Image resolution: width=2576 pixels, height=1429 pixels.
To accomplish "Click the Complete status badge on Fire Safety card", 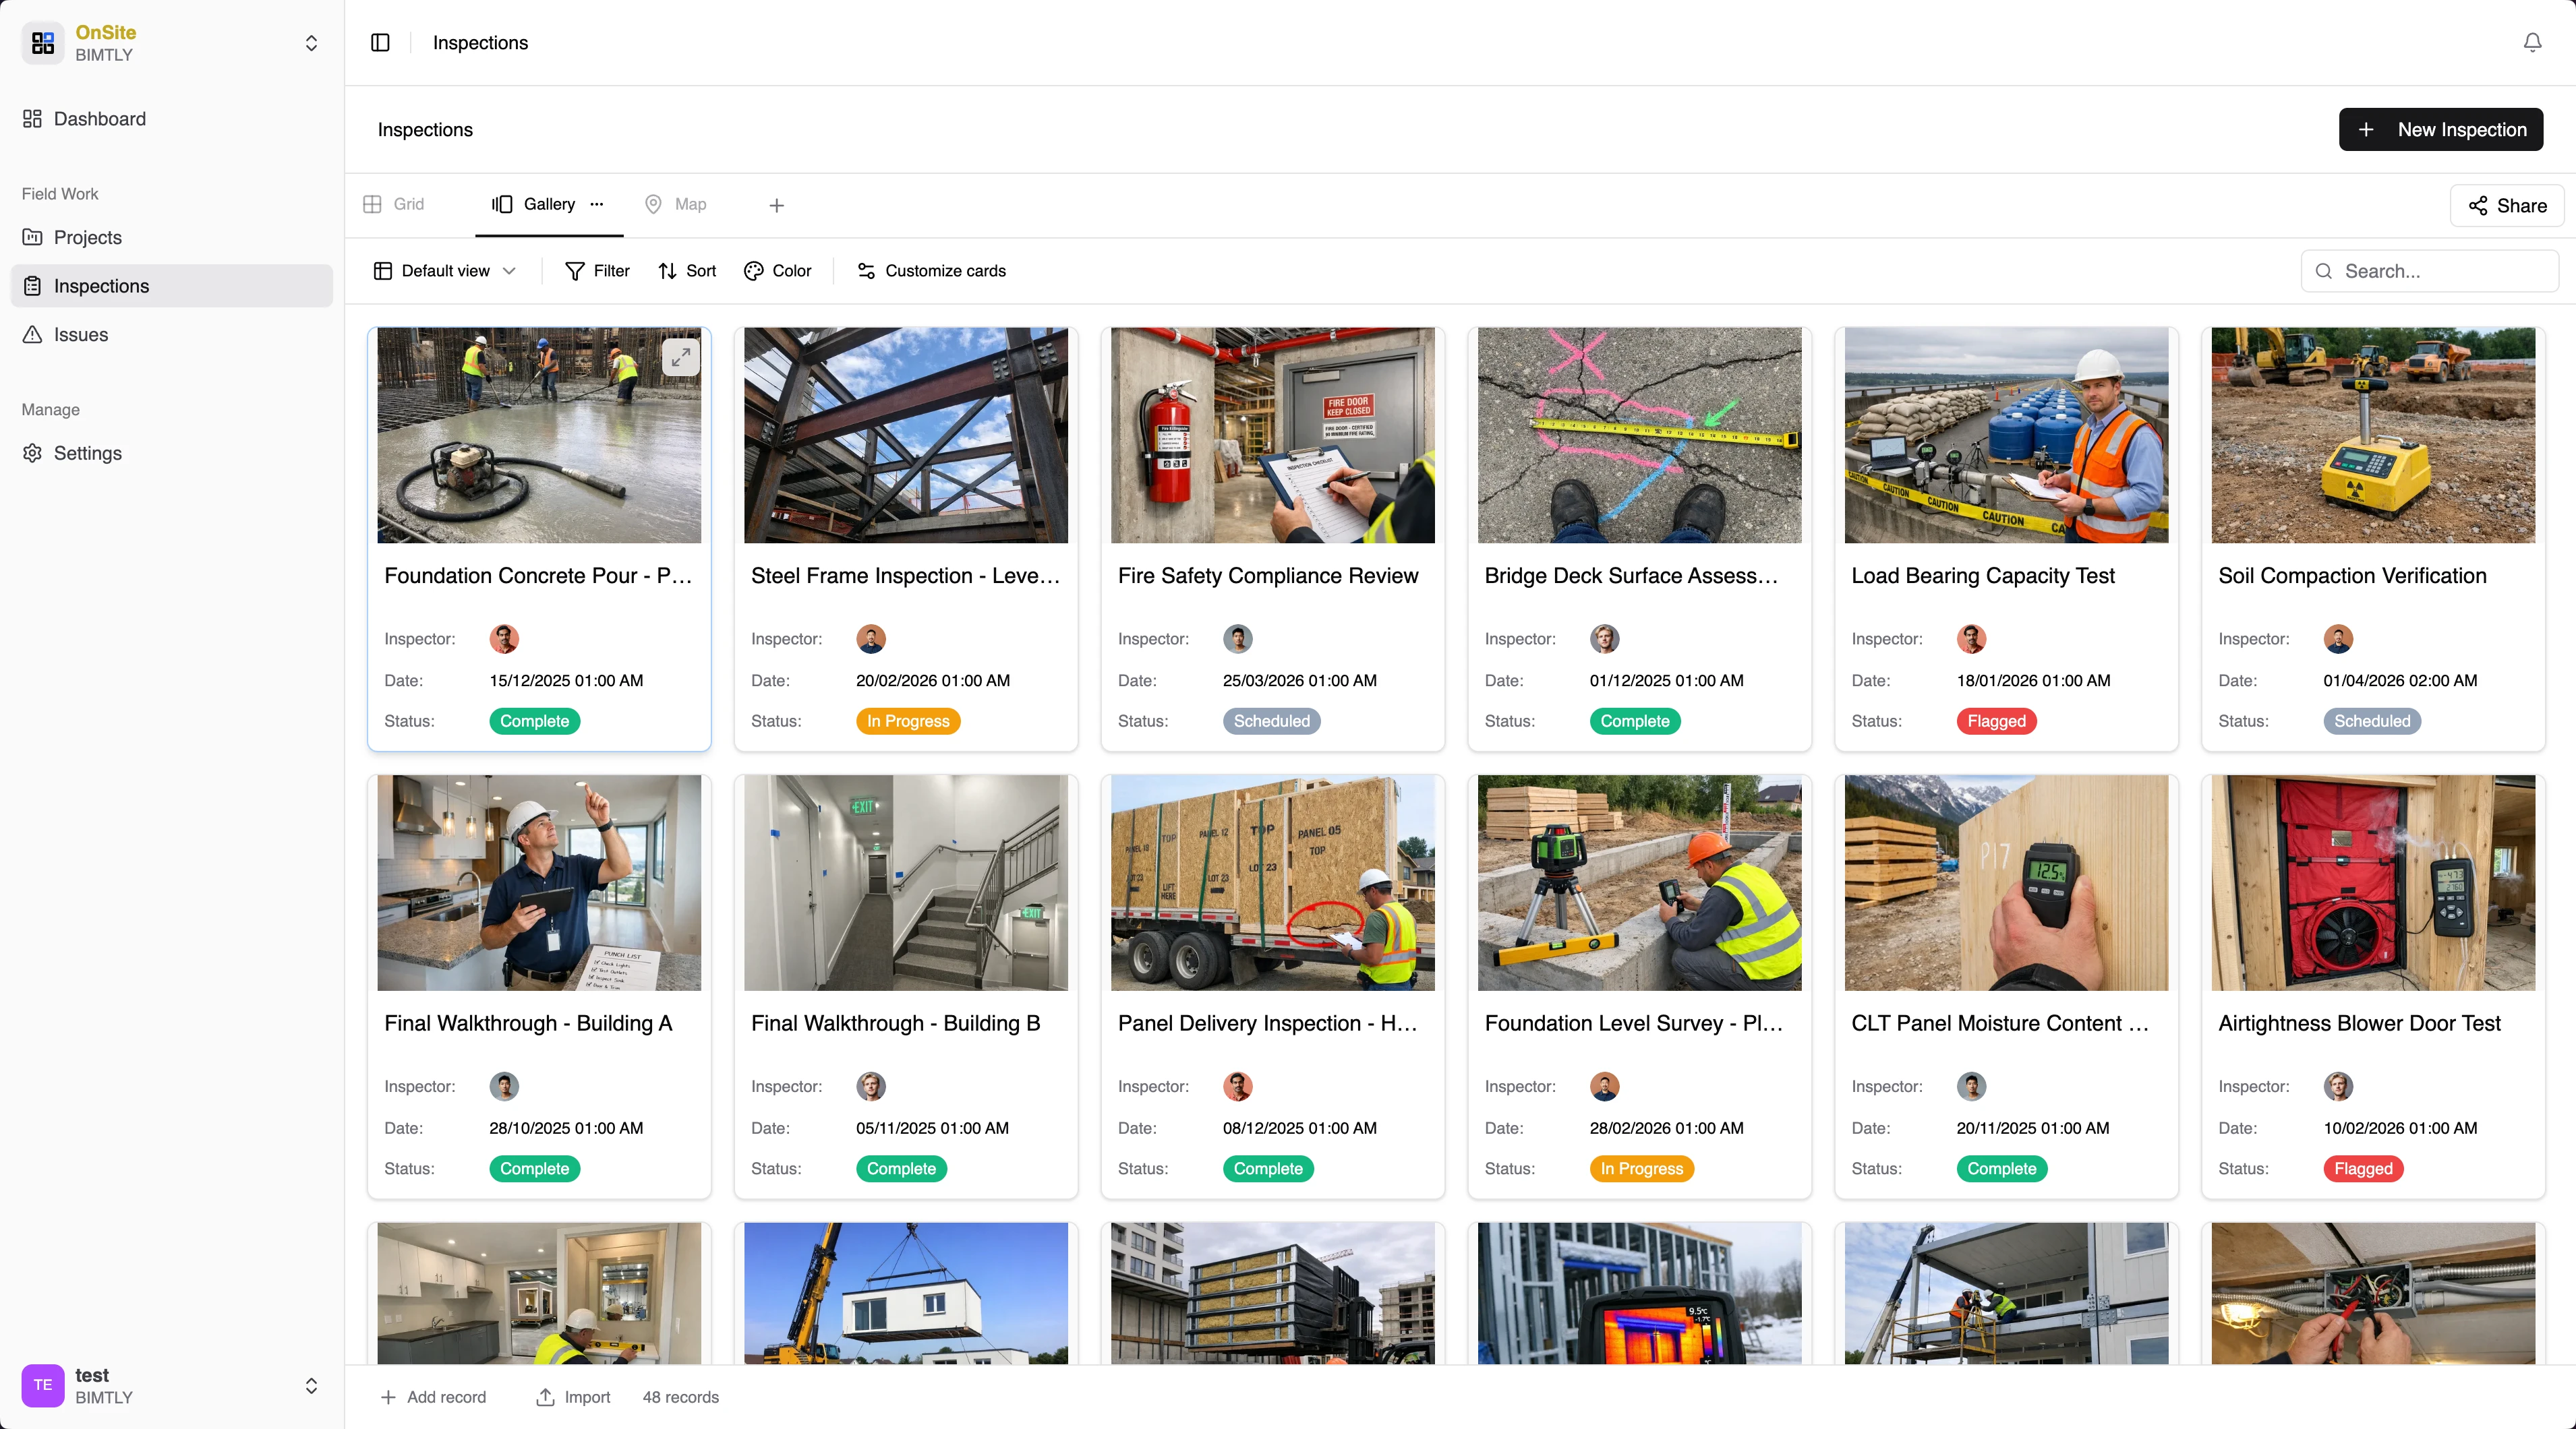I will [1271, 721].
